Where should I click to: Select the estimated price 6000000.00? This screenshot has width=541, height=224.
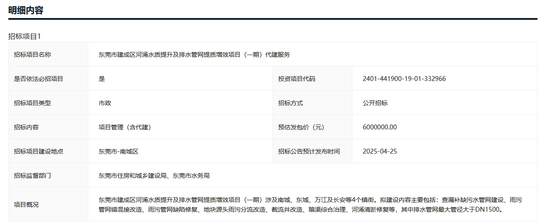coord(380,127)
